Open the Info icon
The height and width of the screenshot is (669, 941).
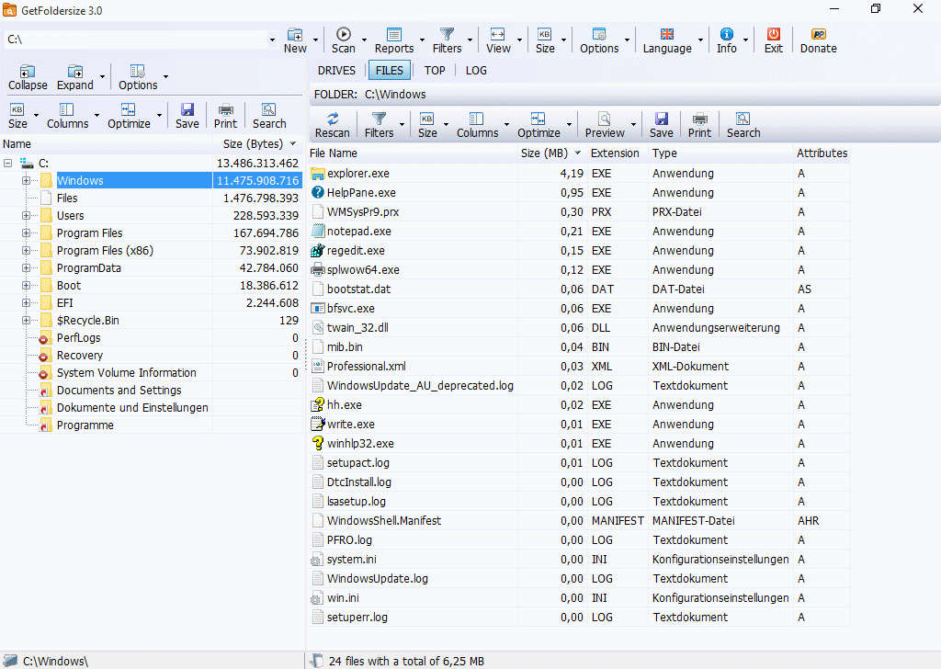726,34
